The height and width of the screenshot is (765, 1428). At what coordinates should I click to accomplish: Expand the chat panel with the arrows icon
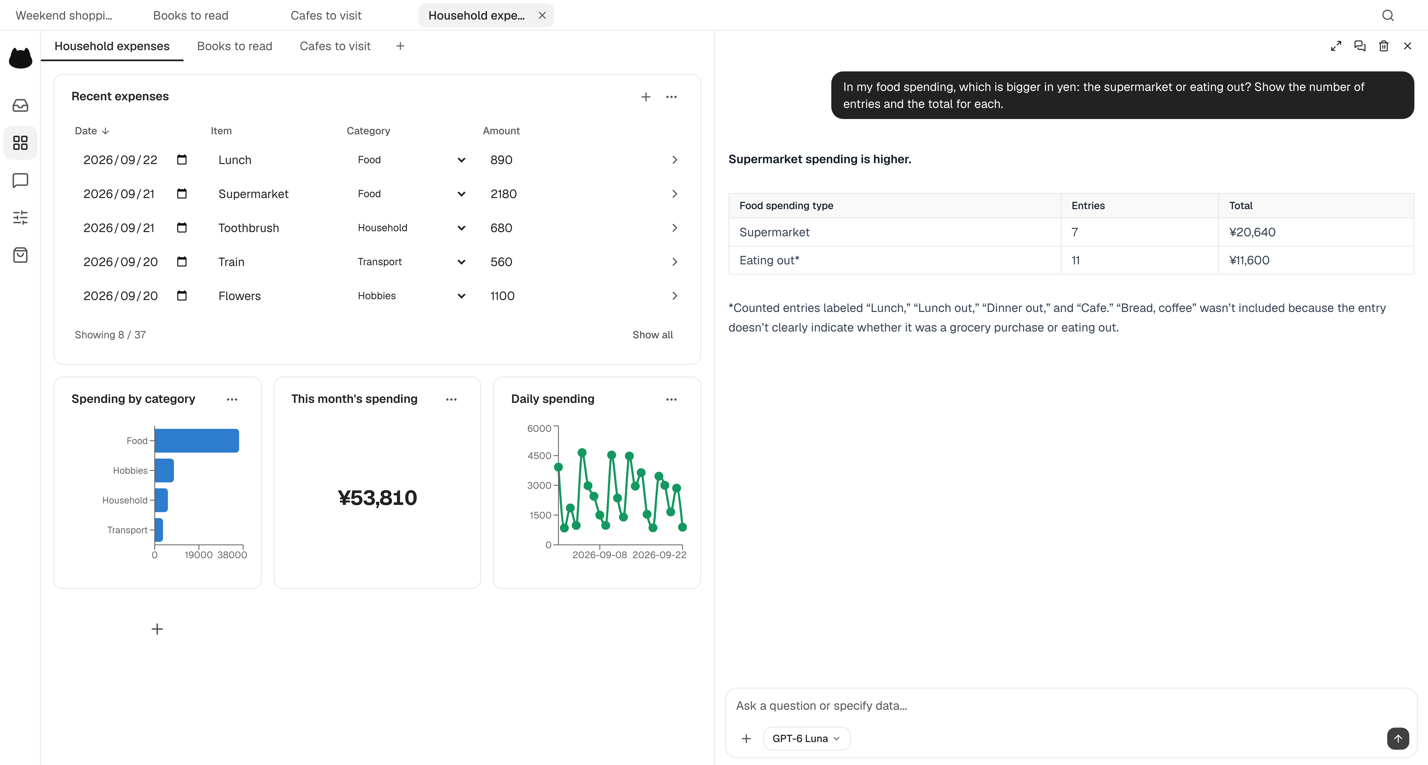pyautogui.click(x=1336, y=46)
